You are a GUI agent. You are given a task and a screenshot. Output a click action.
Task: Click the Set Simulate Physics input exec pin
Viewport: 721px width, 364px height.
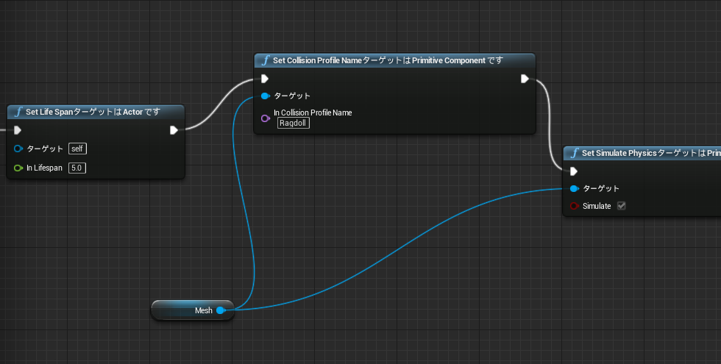[x=574, y=171]
